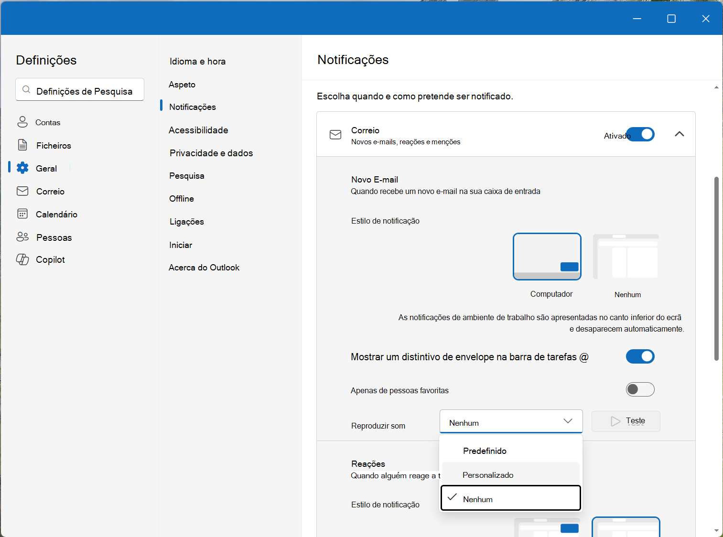The image size is (723, 537).
Task: Open Acessibilidade settings
Action: (198, 130)
